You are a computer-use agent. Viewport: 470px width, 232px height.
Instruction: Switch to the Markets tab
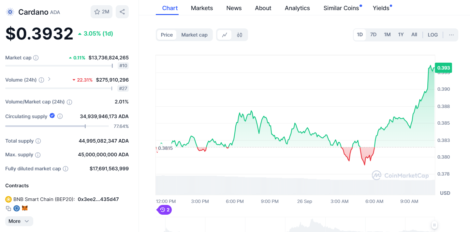coord(202,8)
